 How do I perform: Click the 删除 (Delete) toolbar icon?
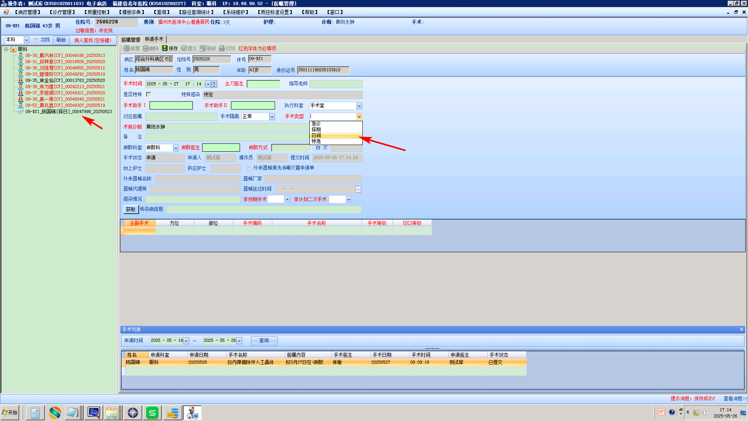pos(146,48)
